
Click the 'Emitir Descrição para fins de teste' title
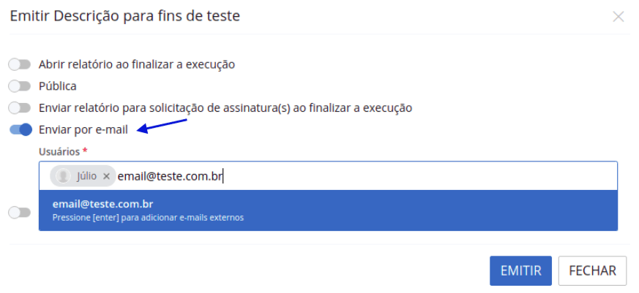click(x=124, y=15)
